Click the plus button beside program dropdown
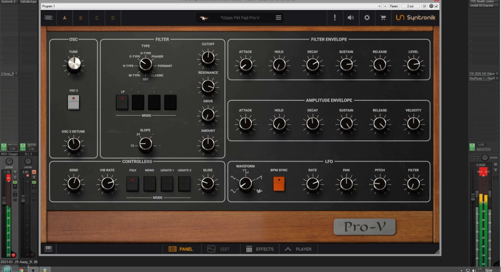Viewport: 501px width, 272px height. tap(385, 6)
